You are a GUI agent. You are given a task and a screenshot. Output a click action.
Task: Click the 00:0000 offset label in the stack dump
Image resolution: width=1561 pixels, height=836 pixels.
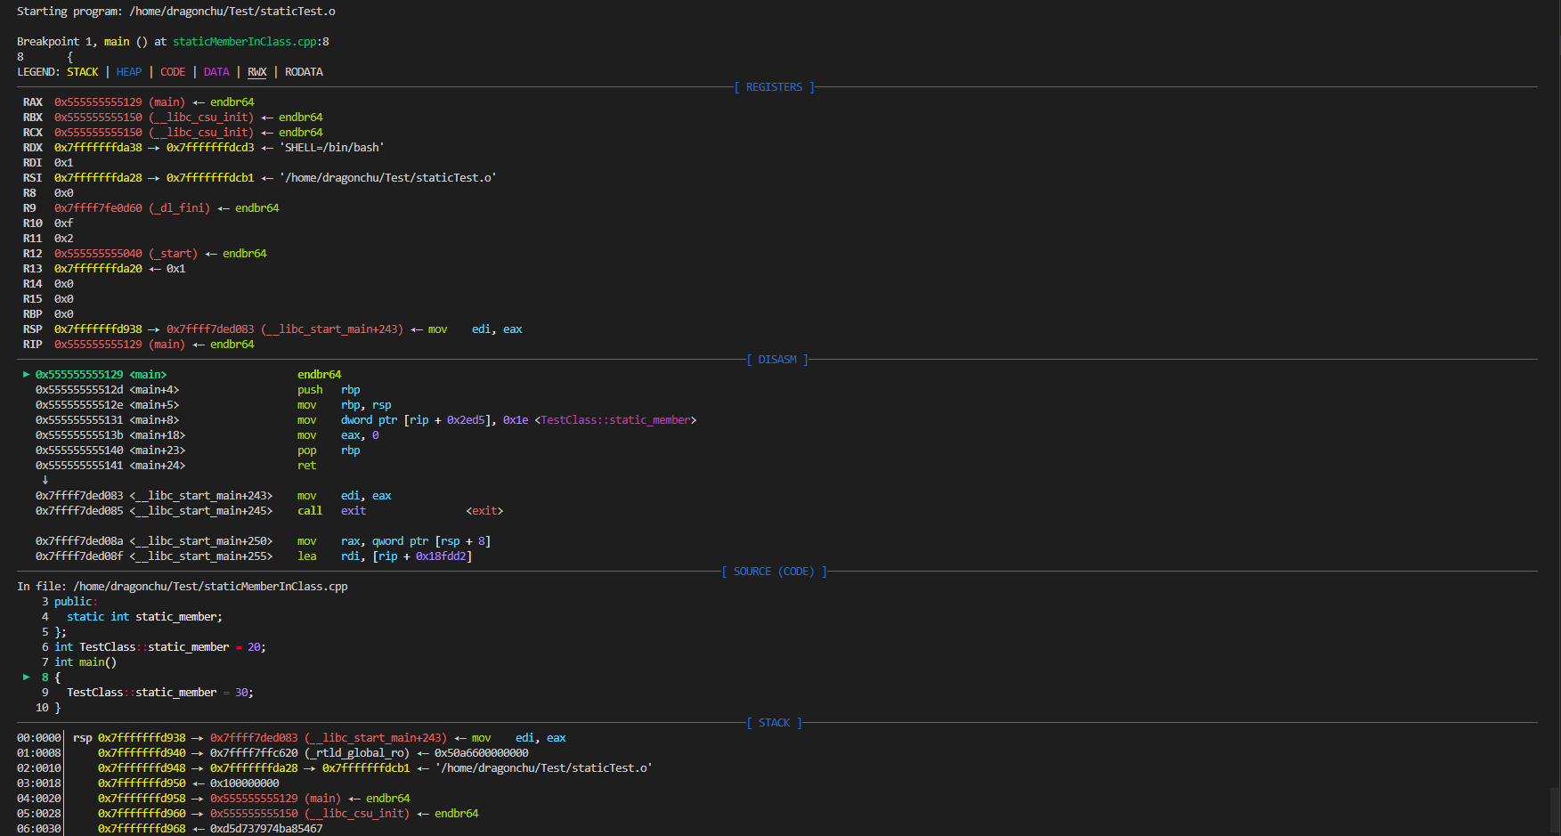(x=39, y=738)
